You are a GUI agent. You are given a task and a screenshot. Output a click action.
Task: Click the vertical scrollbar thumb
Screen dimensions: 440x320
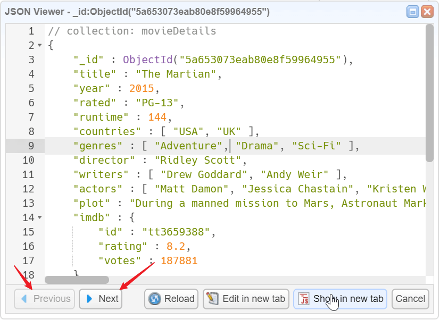[429, 93]
